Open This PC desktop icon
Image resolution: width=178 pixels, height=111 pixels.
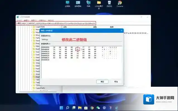click(x=68, y=4)
